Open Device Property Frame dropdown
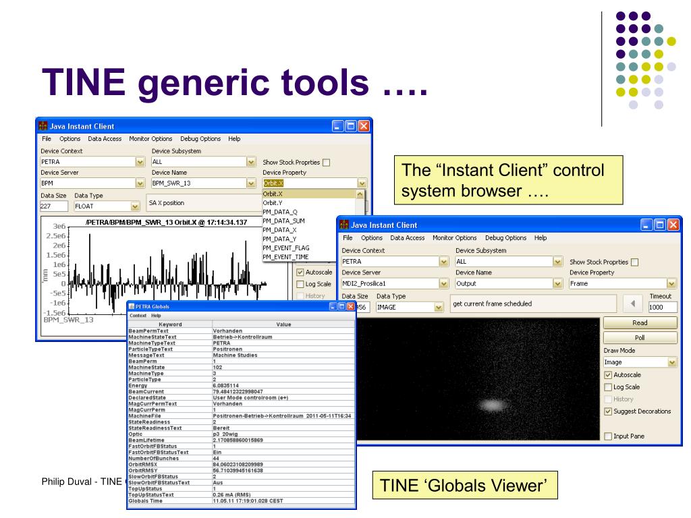The width and height of the screenshot is (691, 518). pos(671,284)
